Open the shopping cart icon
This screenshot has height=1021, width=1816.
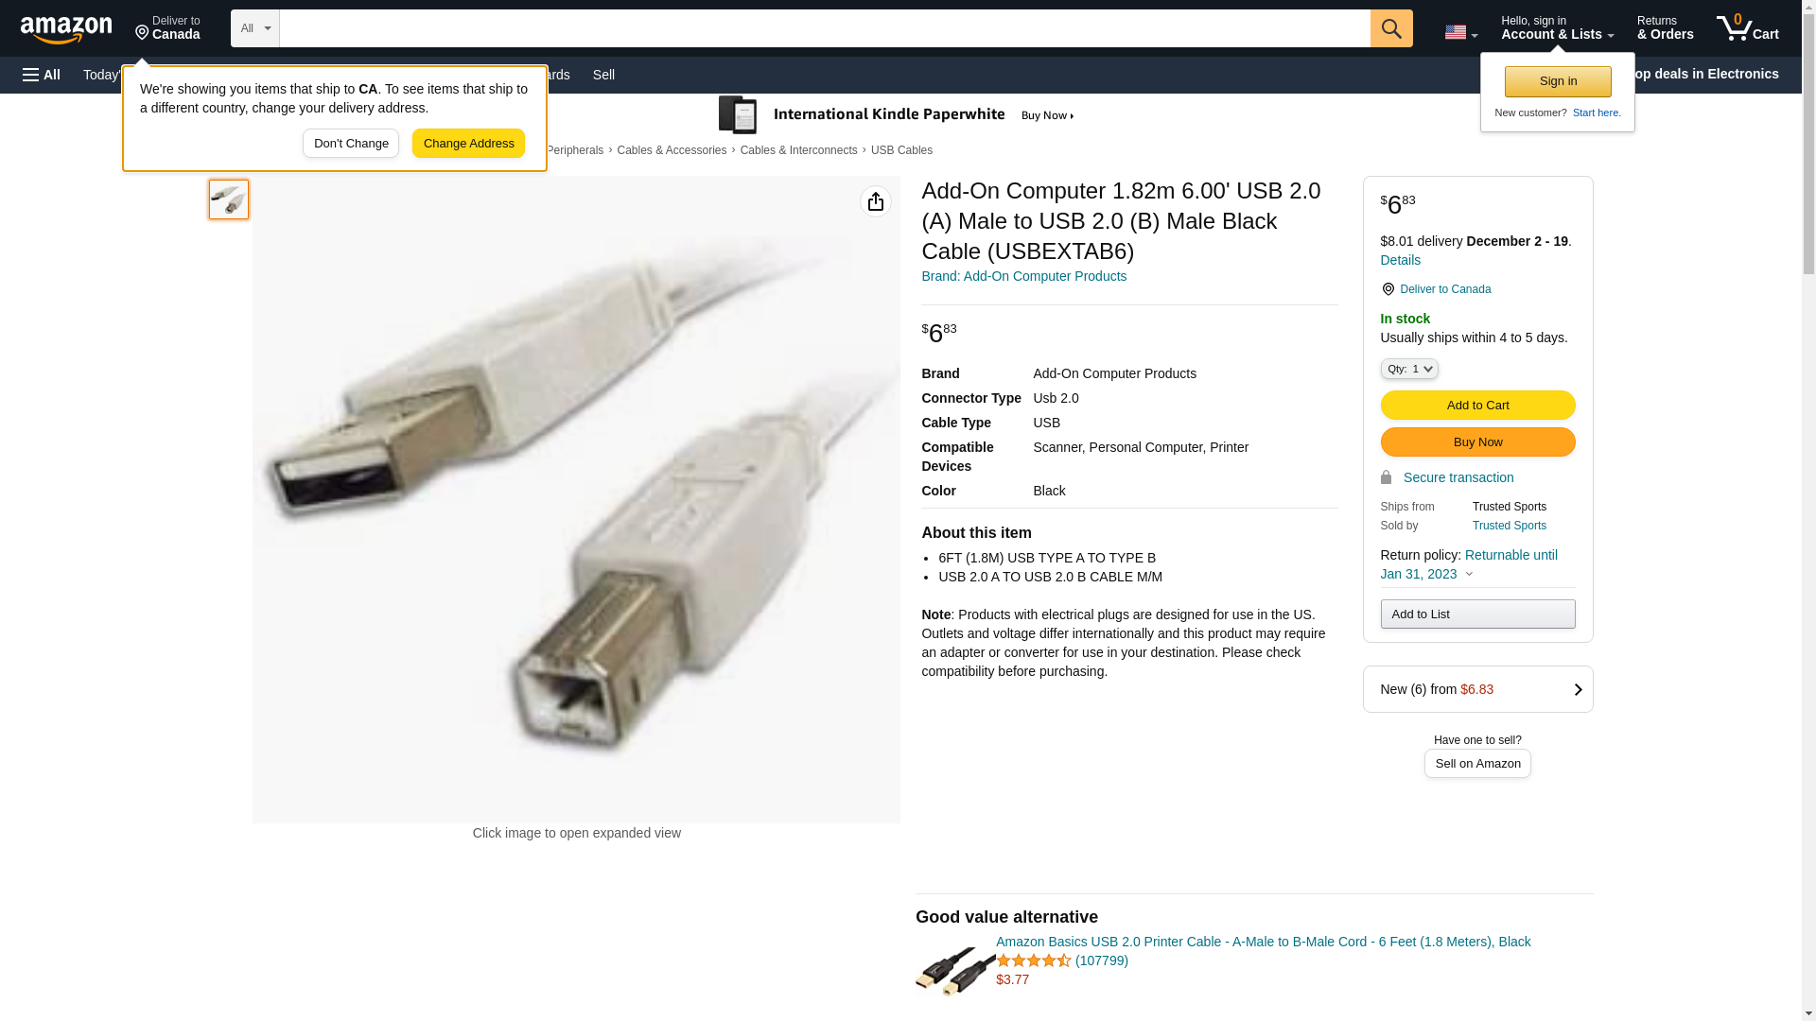(x=1747, y=28)
